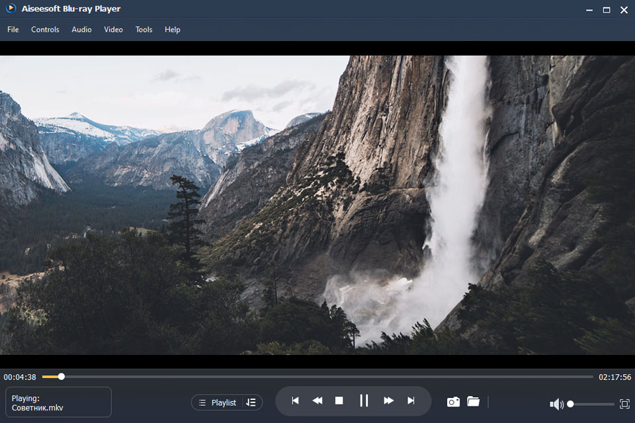The width and height of the screenshot is (635, 423).
Task: Open the Tools menu
Action: click(x=144, y=29)
